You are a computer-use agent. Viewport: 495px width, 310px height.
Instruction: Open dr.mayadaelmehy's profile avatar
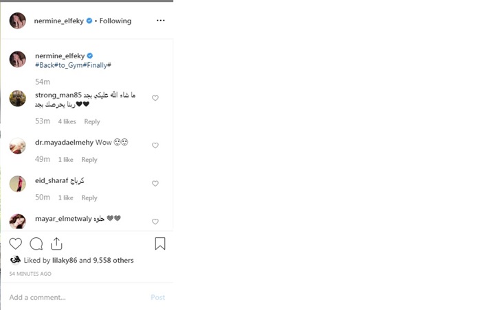[18, 145]
